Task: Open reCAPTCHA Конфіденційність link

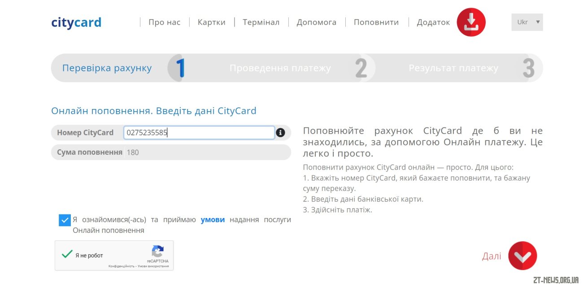Action: [121, 266]
